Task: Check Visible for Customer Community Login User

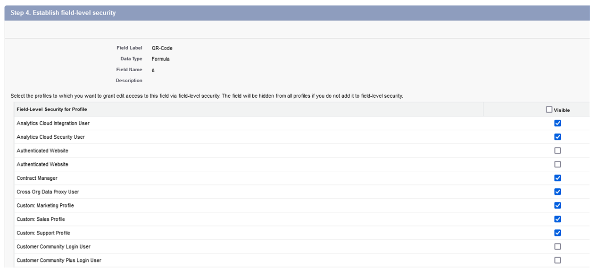Action: click(558, 246)
